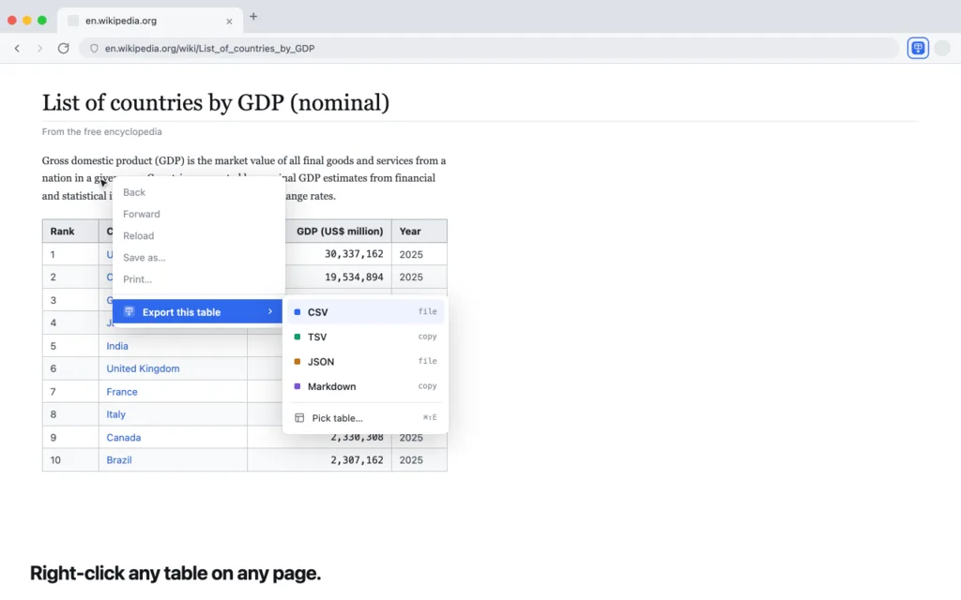
Task: Click the GDP (US$ million) column header
Action: click(x=340, y=232)
